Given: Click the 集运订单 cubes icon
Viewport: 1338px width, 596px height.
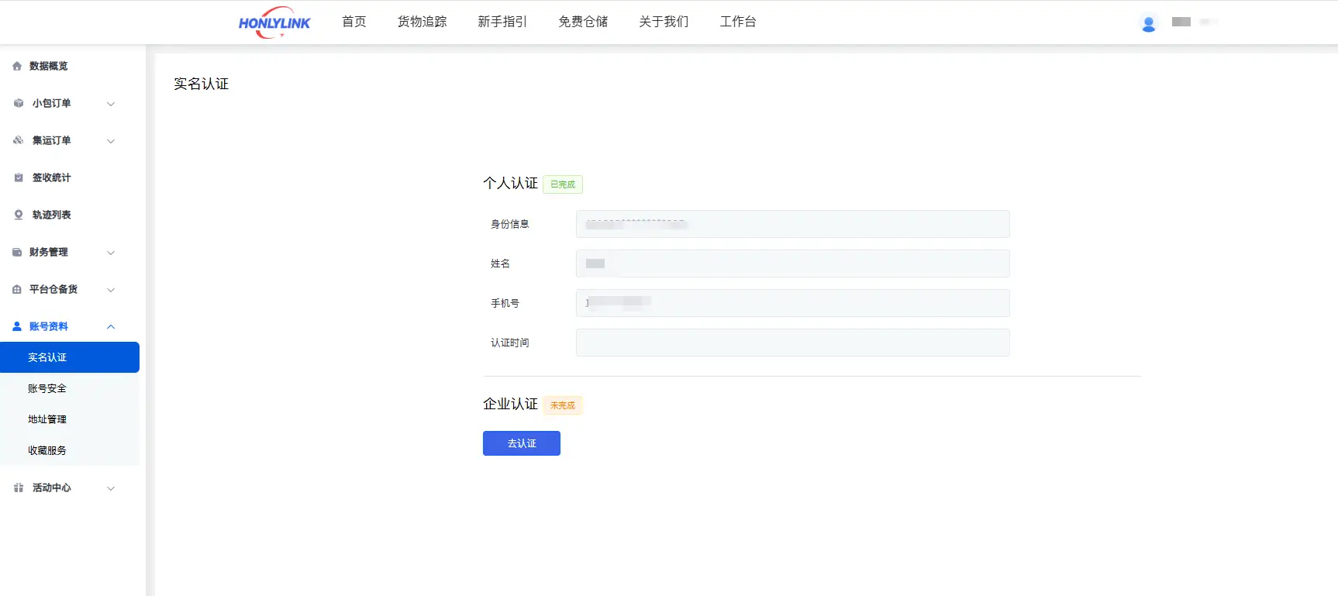Looking at the screenshot, I should (x=19, y=140).
